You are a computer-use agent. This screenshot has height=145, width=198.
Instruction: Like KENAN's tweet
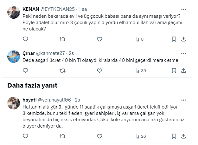pos(99,39)
